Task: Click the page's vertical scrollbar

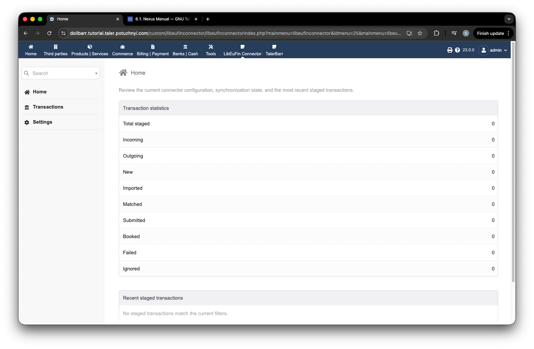Action: point(513,162)
